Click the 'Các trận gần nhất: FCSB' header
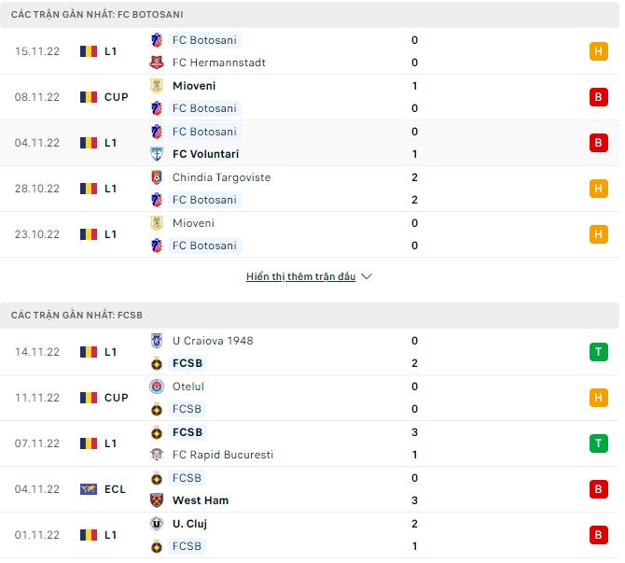This screenshot has width=625, height=563. (x=76, y=316)
